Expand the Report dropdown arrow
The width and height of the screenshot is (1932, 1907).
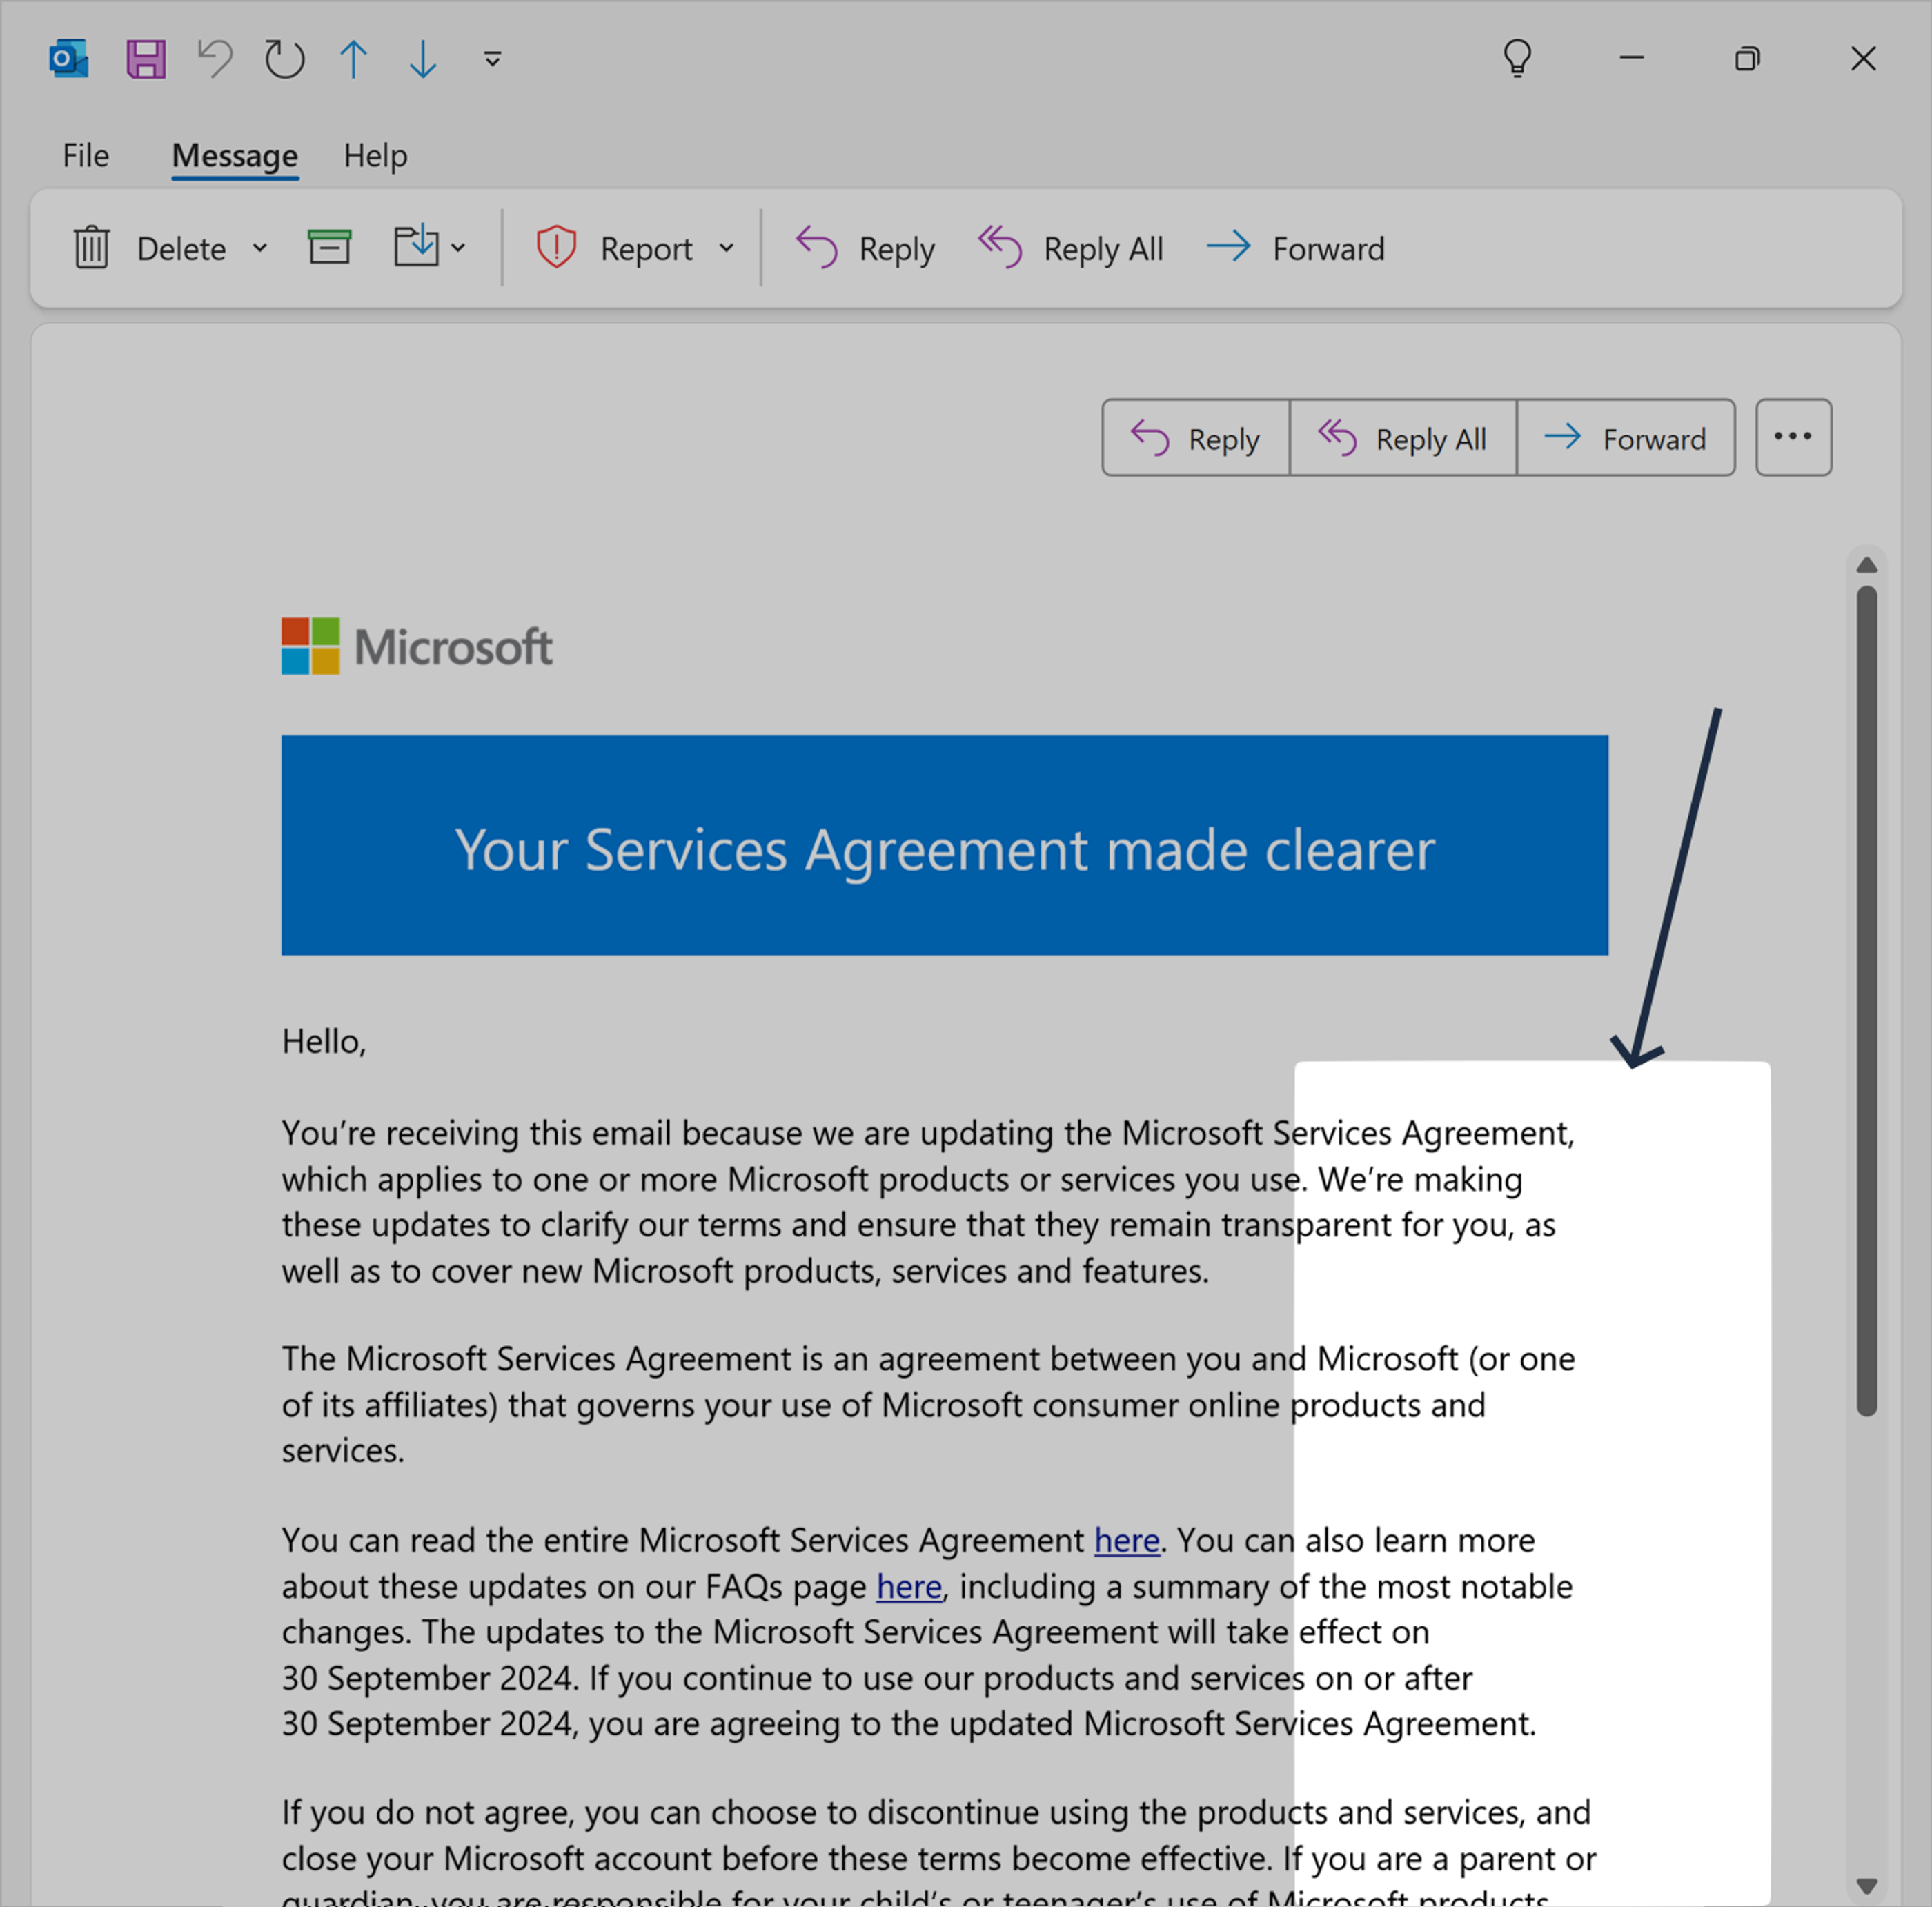click(727, 248)
